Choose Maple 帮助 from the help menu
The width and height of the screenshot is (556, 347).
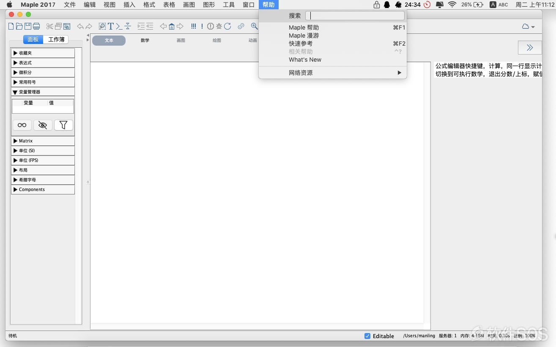coord(333,27)
